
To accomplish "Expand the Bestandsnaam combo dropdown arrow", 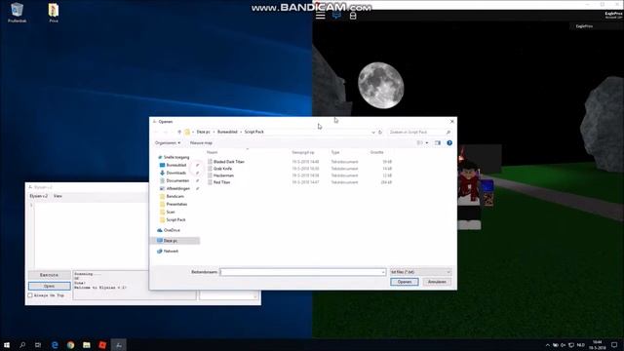I will [x=383, y=272].
